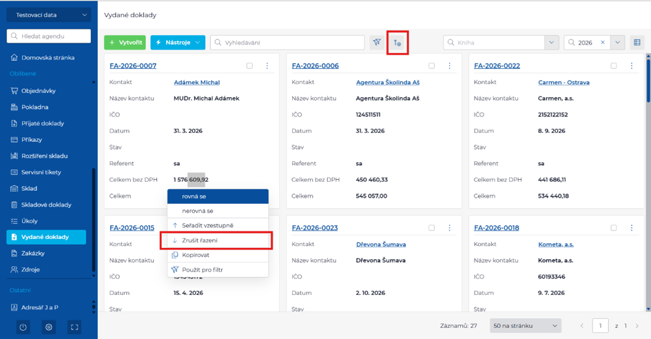Screen dimensions: 651x339
Task: Open Sklad agenda
Action: pyautogui.click(x=25, y=189)
